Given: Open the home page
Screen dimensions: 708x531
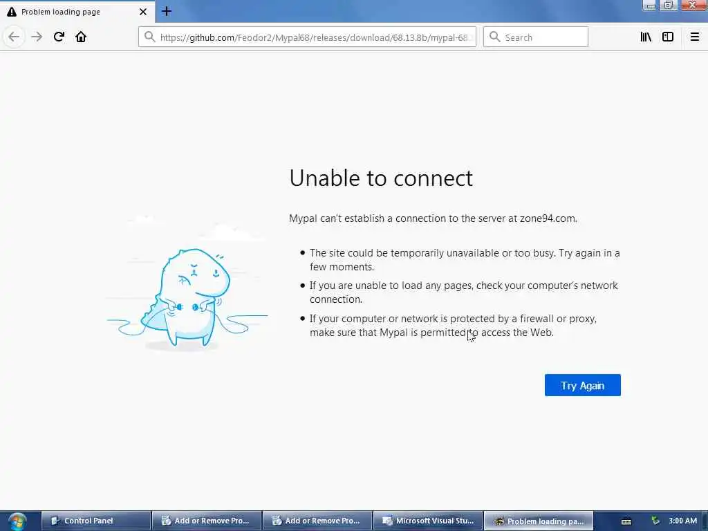Looking at the screenshot, I should click(81, 37).
